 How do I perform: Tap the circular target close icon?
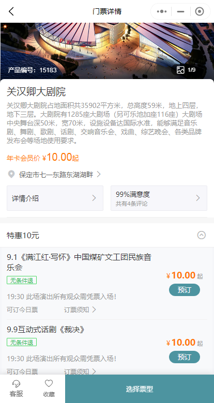tap(200, 11)
